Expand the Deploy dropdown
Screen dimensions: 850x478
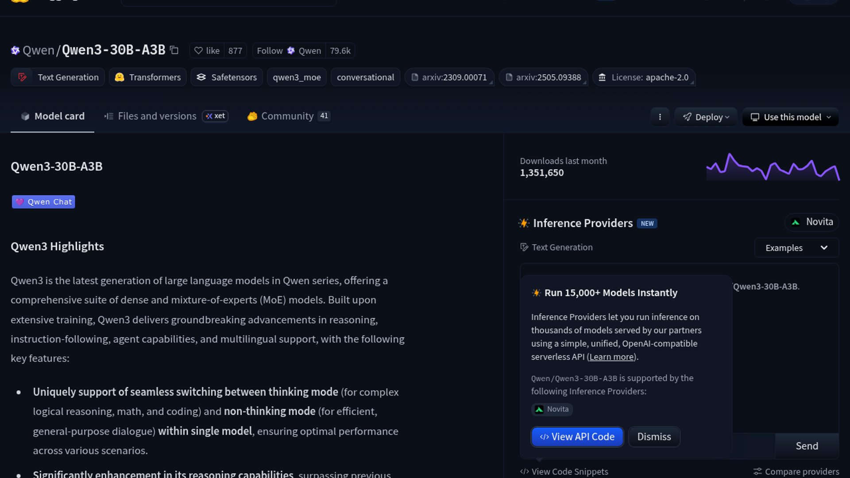(x=706, y=117)
